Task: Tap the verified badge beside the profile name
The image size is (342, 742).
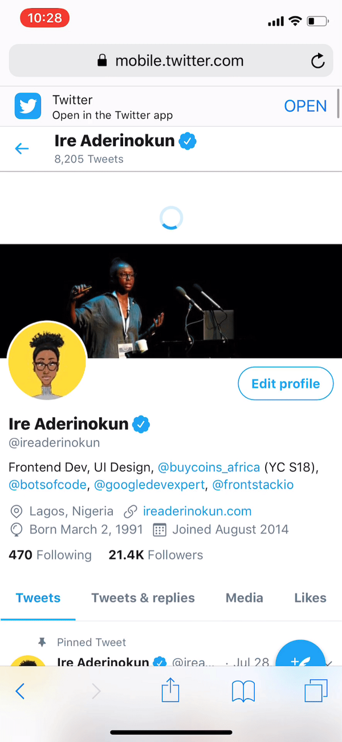Action: pos(141,424)
